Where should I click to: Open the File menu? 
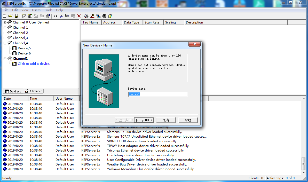coord(6,10)
